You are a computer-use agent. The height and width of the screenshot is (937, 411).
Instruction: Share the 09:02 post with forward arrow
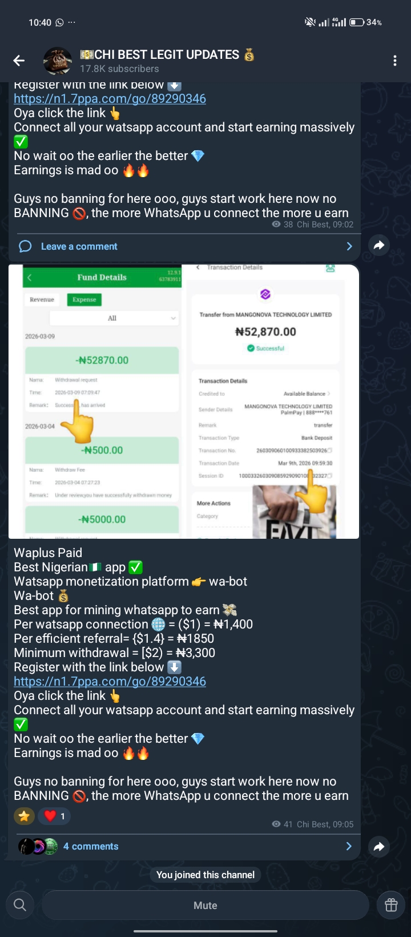[x=379, y=246]
